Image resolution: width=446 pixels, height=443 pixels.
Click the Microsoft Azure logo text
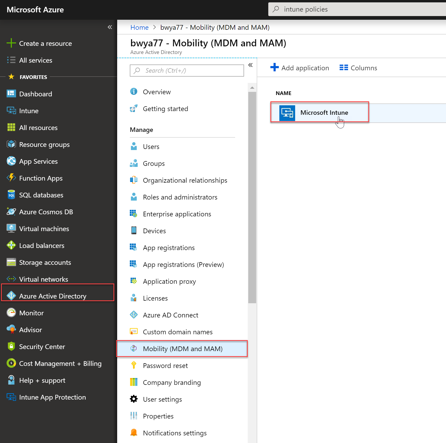35,10
